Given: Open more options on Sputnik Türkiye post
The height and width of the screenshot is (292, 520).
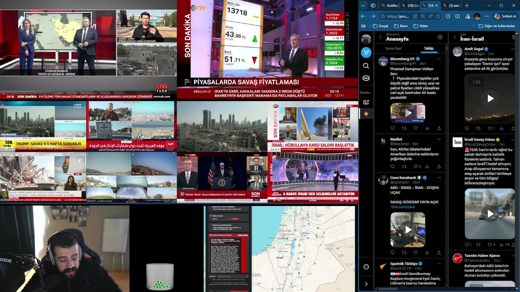Looking at the screenshot, I should (439, 264).
